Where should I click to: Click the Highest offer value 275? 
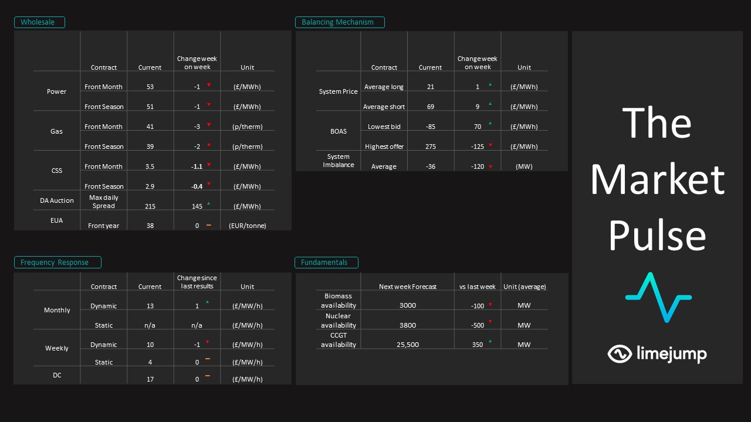[431, 147]
